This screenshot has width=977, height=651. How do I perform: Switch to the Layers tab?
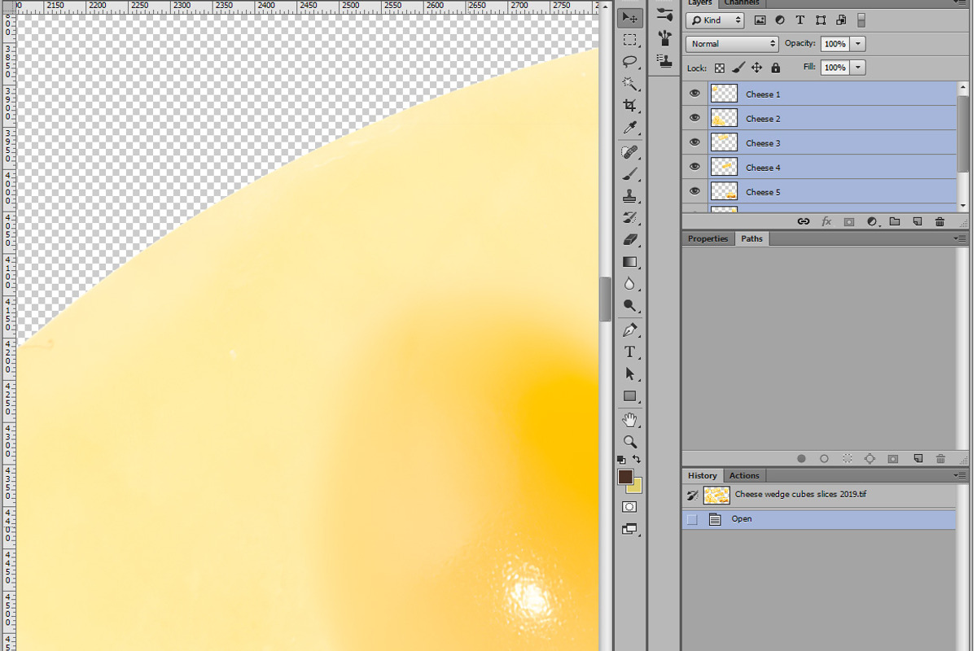(x=700, y=3)
